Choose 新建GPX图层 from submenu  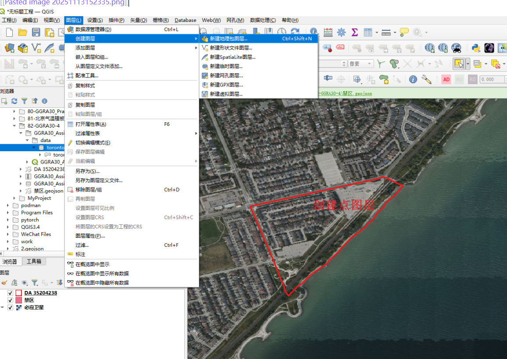pos(259,85)
